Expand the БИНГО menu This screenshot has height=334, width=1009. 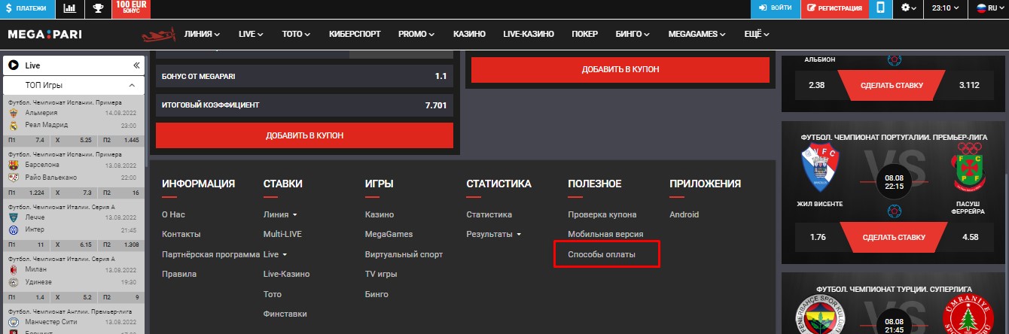tap(633, 35)
